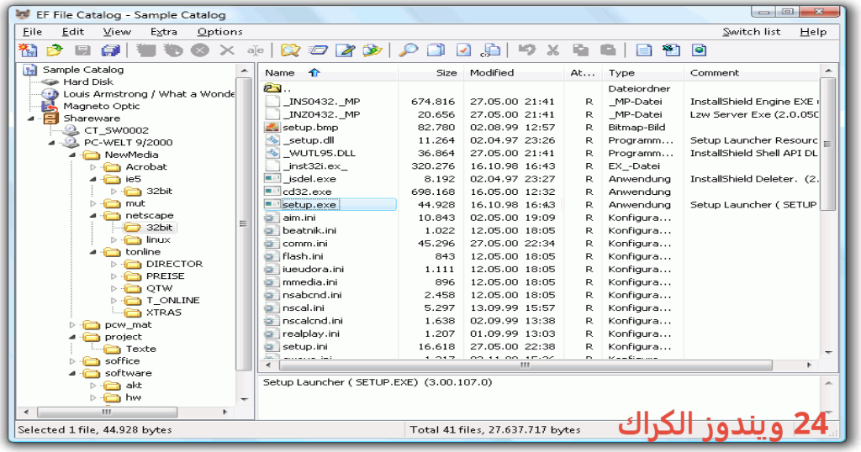
Task: Collapse the NewMedia folder node
Action: click(72, 155)
